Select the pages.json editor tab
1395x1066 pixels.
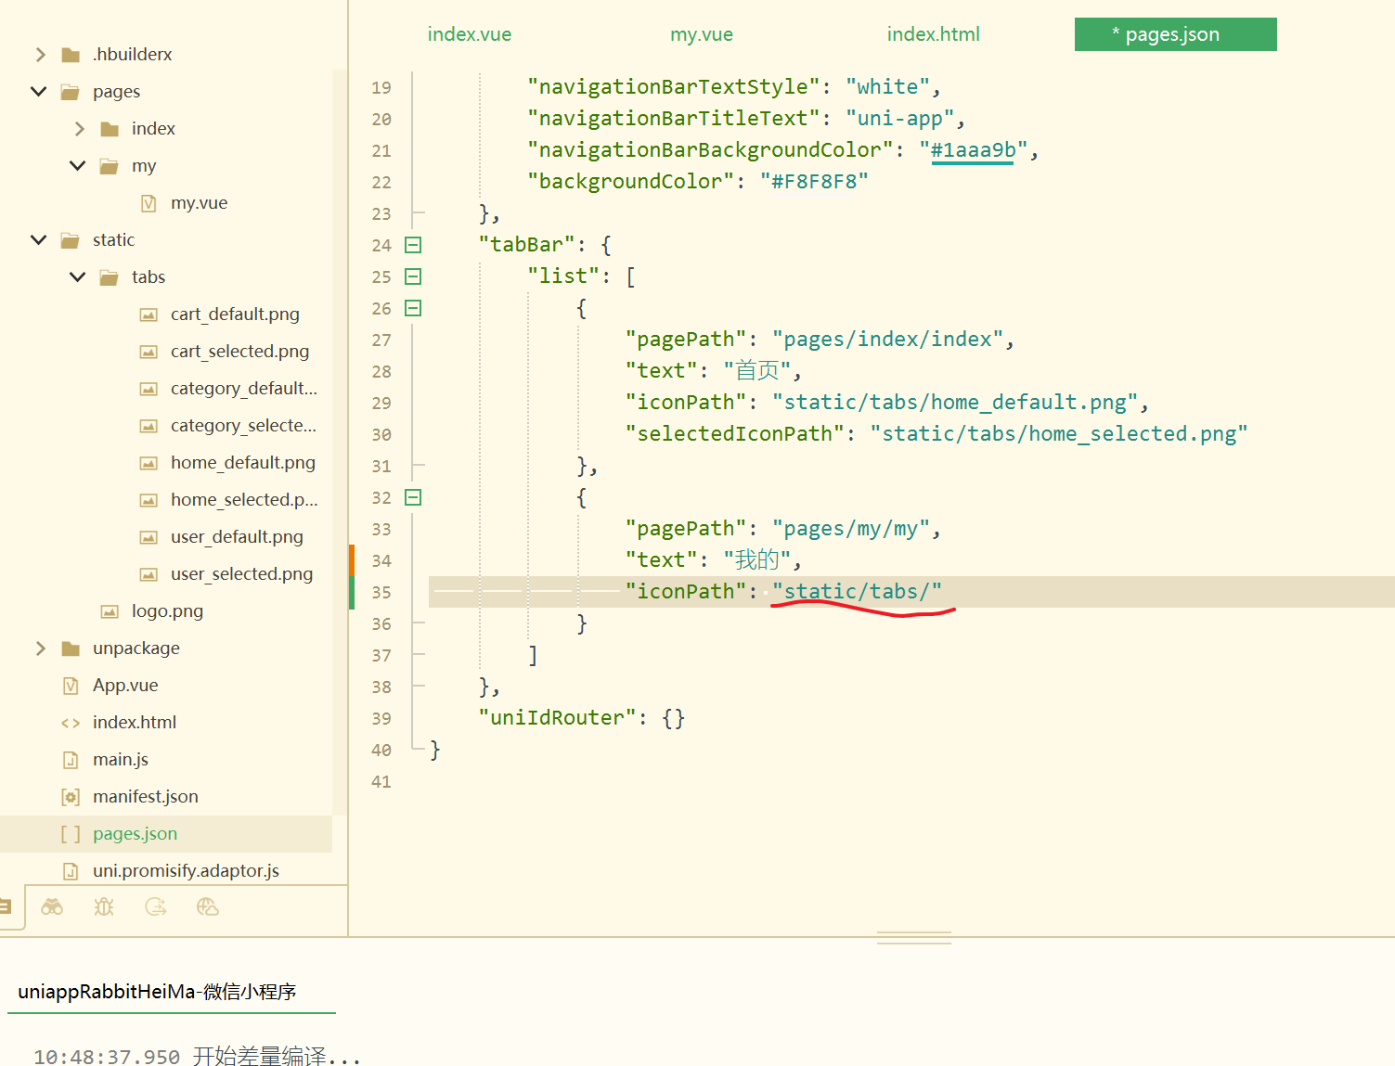click(1176, 34)
